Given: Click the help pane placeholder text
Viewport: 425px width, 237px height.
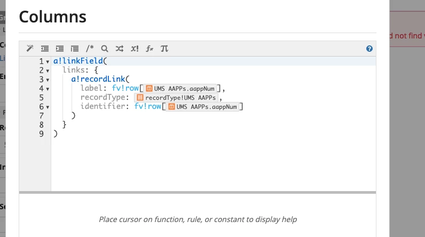Looking at the screenshot, I should 198,219.
